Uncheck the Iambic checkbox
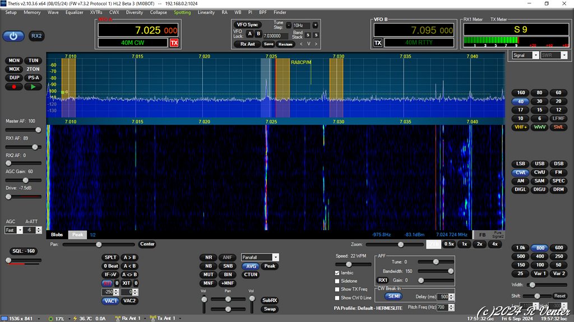 pos(337,273)
